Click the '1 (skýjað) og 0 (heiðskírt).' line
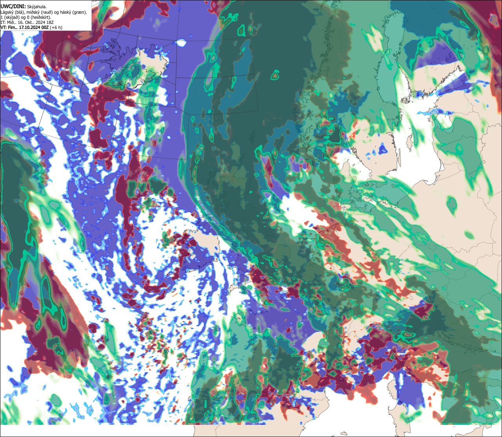Viewport: 502px width, 437px height. 25,17
